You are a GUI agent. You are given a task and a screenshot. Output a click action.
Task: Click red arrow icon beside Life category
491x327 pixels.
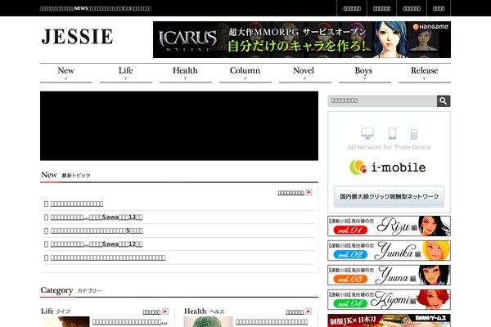165,311
